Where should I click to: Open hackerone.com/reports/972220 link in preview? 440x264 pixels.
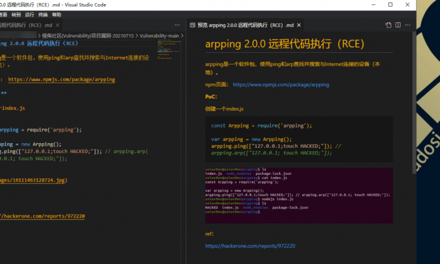250,246
